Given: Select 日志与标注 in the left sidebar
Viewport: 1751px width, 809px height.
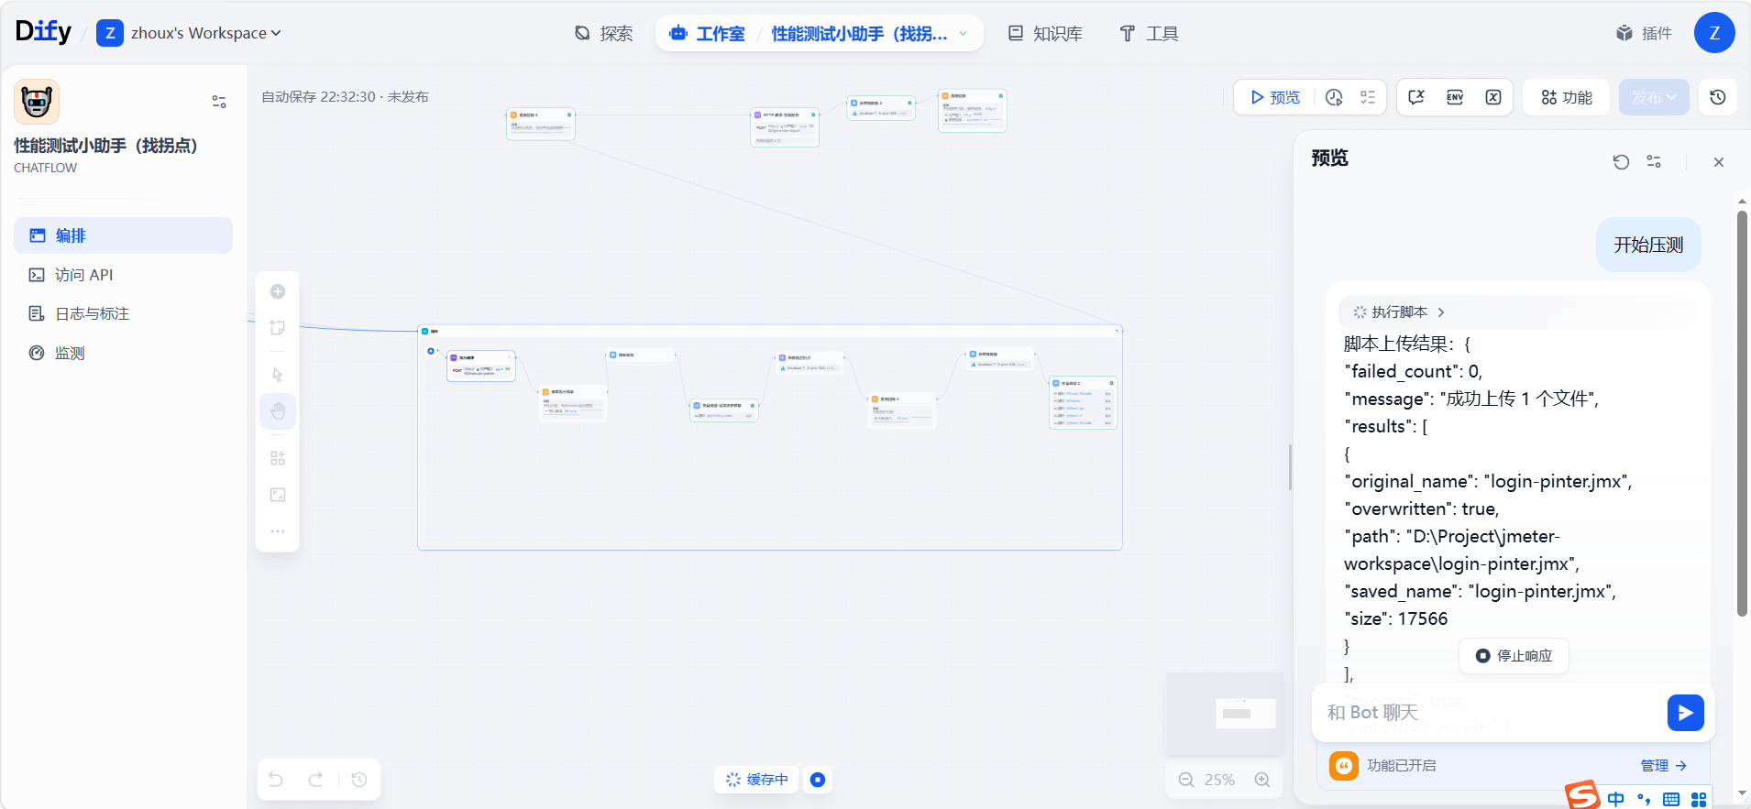Looking at the screenshot, I should 92,314.
